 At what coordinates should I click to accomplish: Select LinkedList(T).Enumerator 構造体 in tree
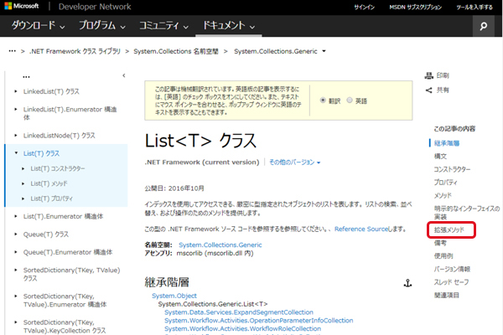(x=70, y=114)
